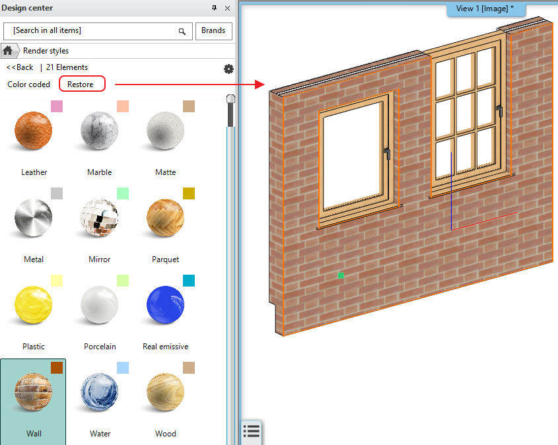Click the search magnifier icon

click(182, 31)
